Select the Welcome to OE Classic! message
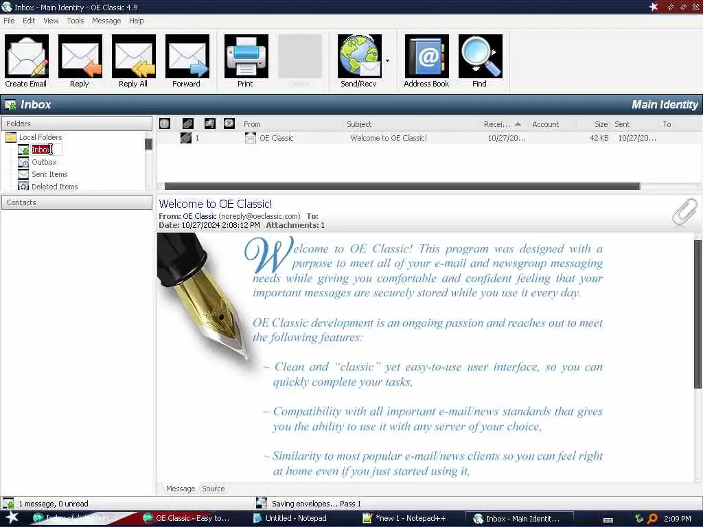 pyautogui.click(x=389, y=138)
